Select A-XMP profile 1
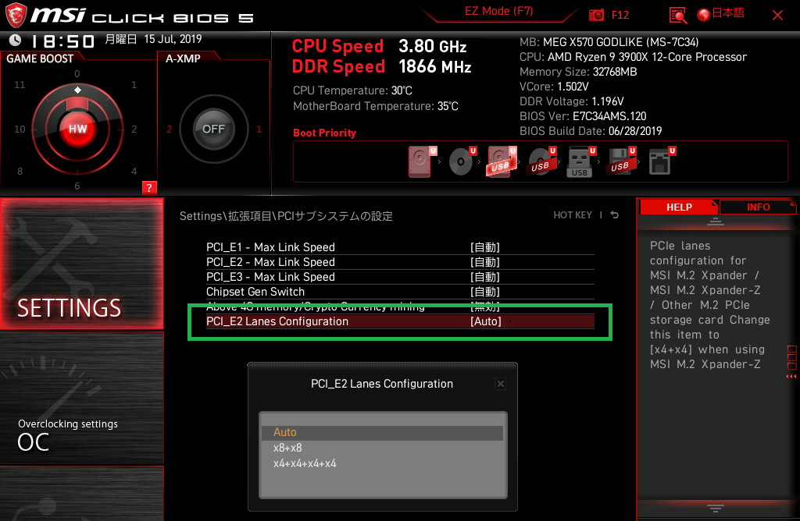 [259, 129]
